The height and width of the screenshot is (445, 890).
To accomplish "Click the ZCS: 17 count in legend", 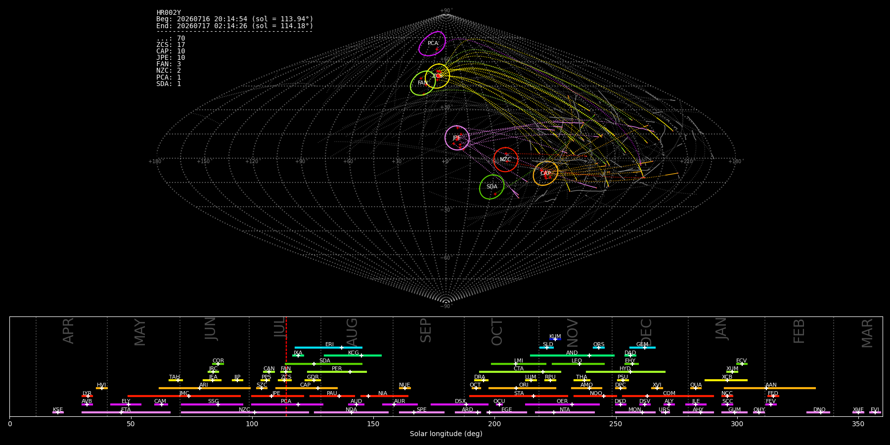I will coord(171,45).
